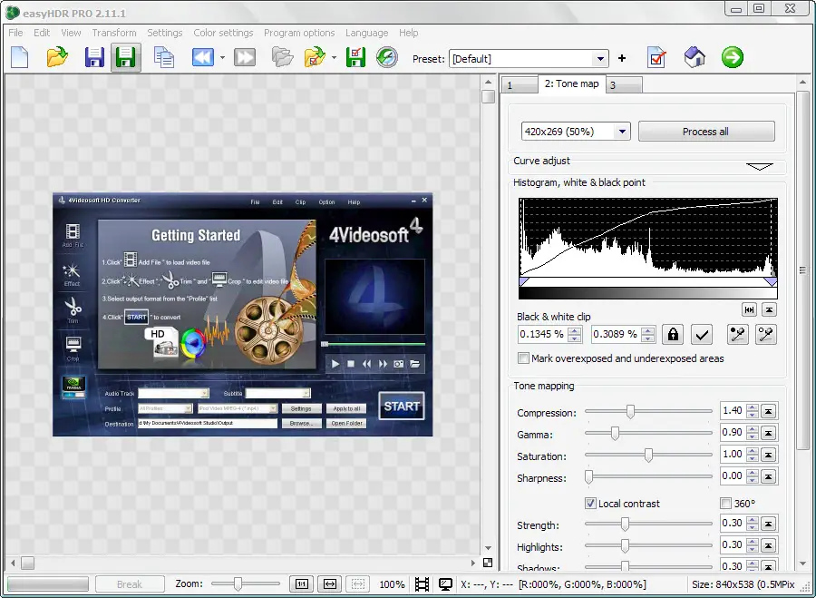
Task: Click the plus icon to add preset
Action: (622, 58)
